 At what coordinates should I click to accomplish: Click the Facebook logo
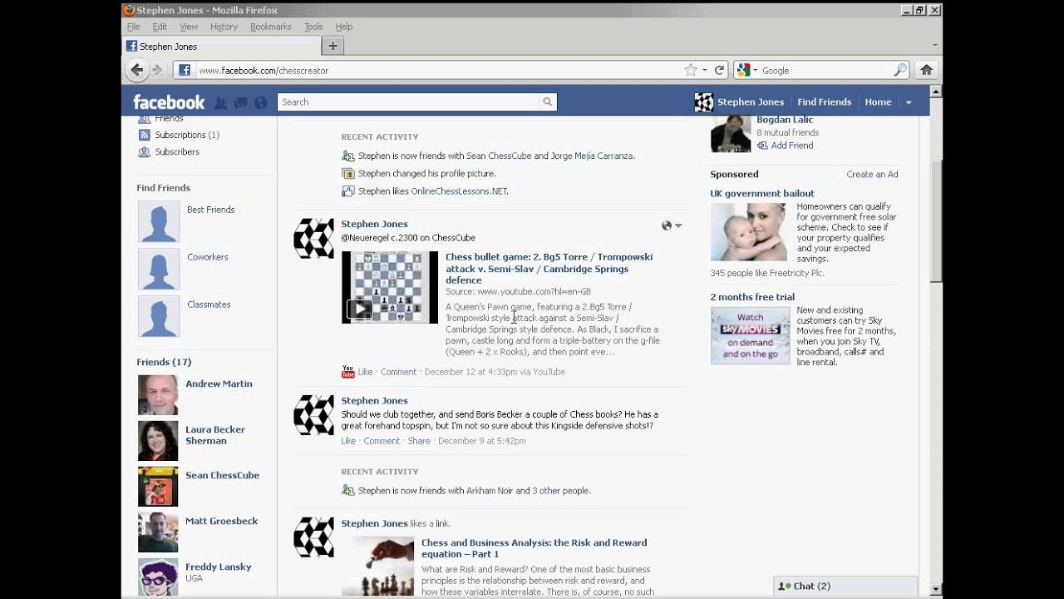169,102
